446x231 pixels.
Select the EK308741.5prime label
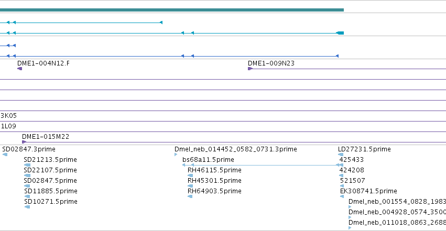(368, 191)
